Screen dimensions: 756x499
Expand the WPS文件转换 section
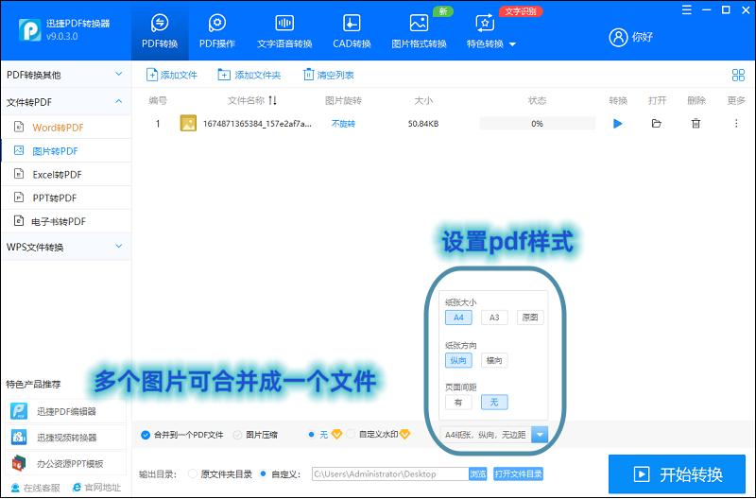65,247
